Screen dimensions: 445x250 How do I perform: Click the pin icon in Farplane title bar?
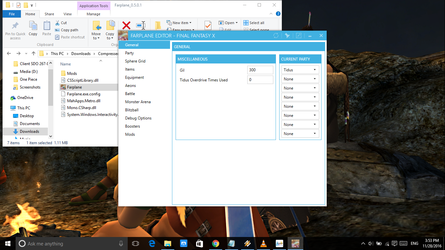pyautogui.click(x=287, y=36)
